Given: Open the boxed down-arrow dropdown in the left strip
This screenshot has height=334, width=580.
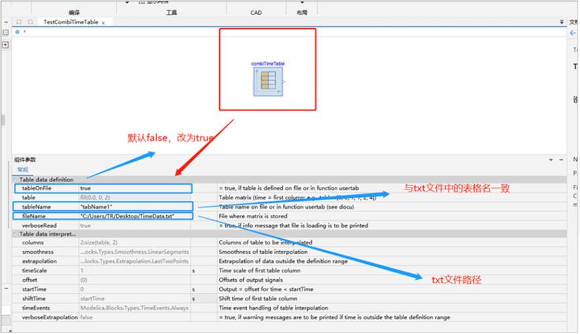Looking at the screenshot, I should [6, 45].
